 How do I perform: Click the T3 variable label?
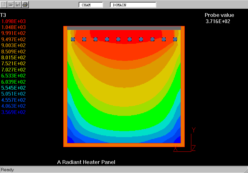(3, 15)
